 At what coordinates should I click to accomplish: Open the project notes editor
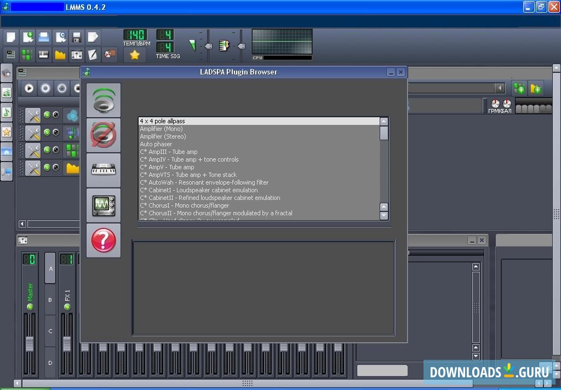coord(91,54)
